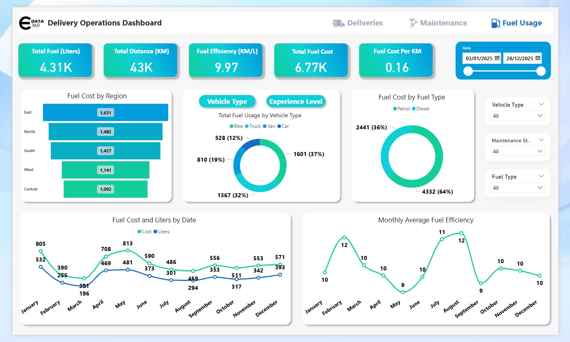Toggle the Experience Level chart view
570x342 pixels.
[x=296, y=101]
